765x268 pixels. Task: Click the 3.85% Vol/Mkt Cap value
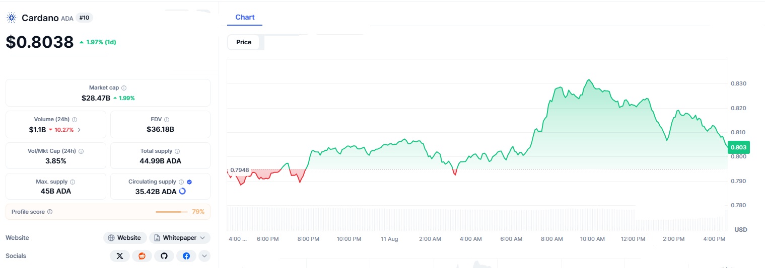point(55,161)
